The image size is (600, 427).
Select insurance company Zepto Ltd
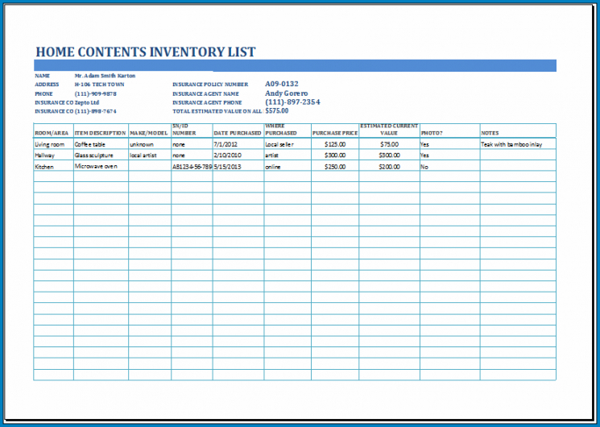(87, 102)
